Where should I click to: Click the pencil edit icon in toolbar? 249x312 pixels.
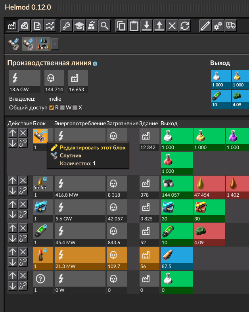point(205,26)
